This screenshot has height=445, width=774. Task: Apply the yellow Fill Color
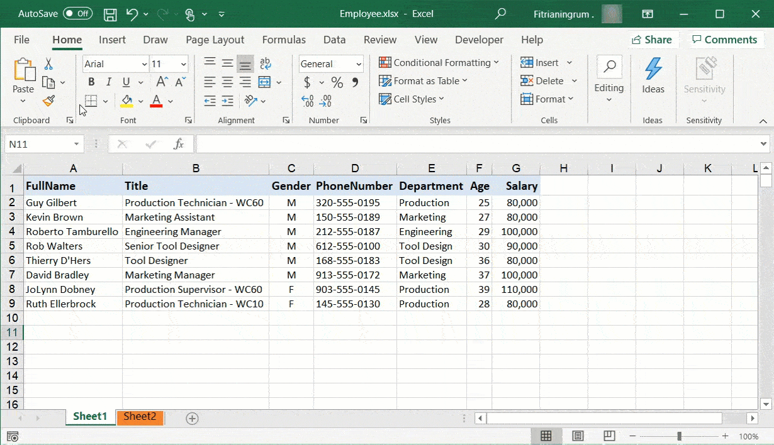[126, 101]
